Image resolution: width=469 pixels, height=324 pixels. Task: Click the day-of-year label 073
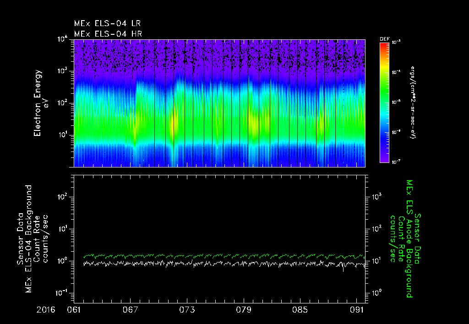click(x=187, y=310)
